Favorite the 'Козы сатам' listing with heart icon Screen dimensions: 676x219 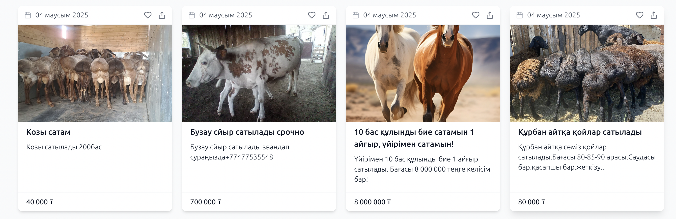pos(148,15)
